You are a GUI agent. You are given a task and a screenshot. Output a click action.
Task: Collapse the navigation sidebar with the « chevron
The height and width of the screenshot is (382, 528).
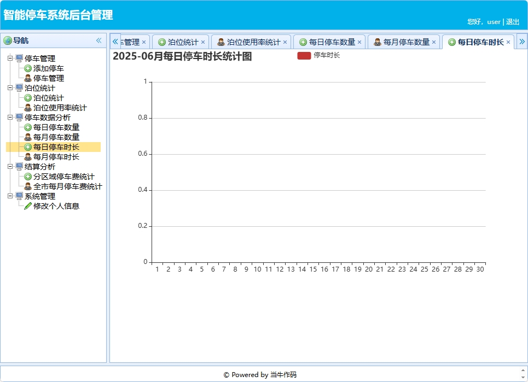click(x=99, y=40)
